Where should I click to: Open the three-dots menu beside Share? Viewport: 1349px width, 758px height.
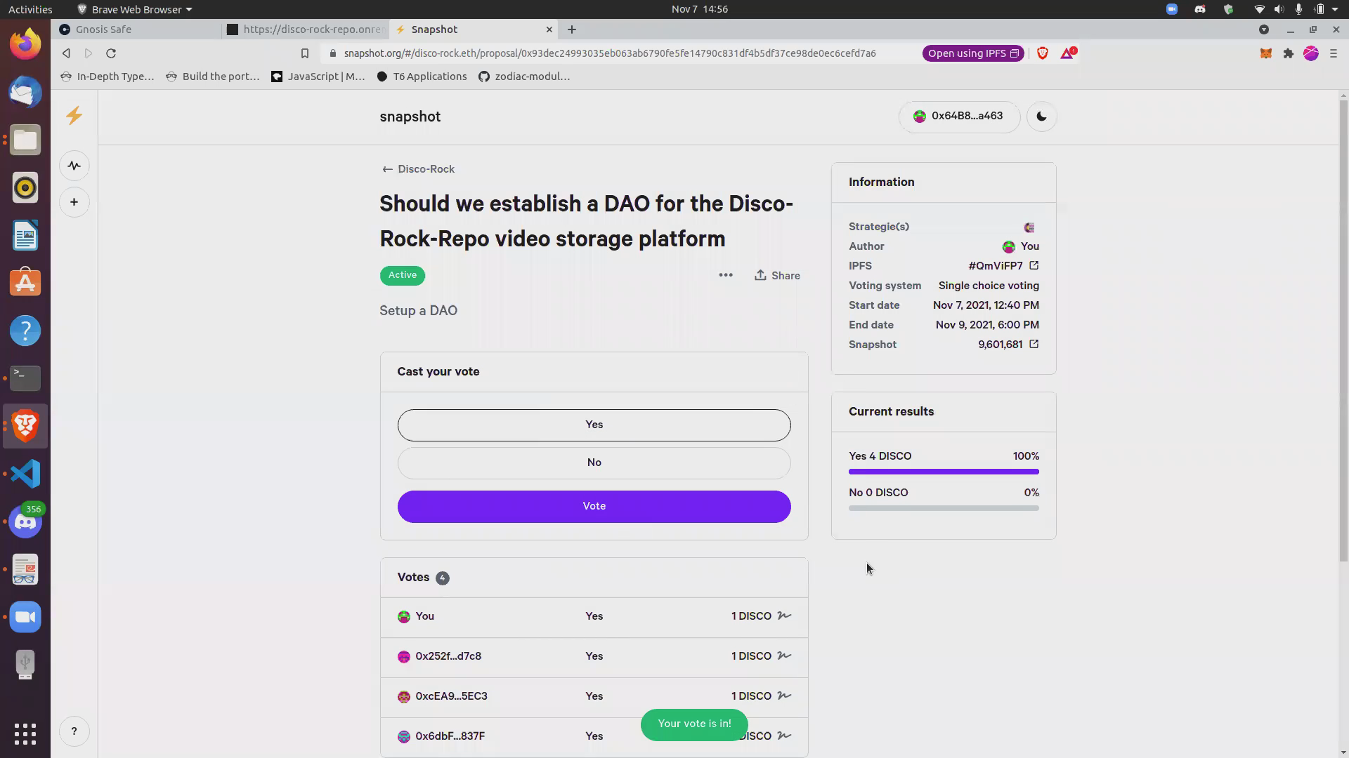[726, 275]
